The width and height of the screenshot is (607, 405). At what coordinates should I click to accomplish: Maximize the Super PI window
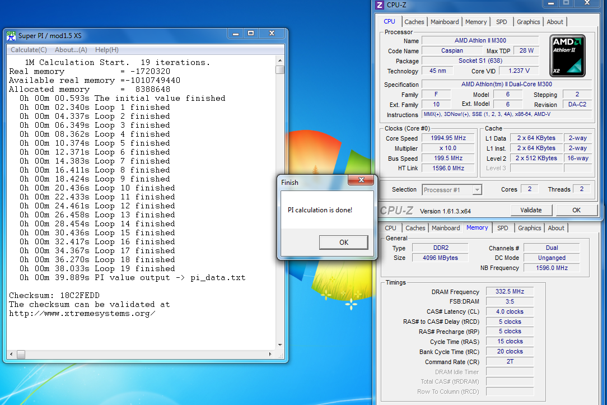(251, 34)
